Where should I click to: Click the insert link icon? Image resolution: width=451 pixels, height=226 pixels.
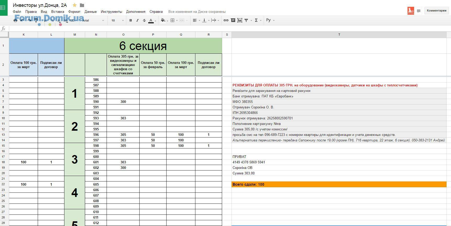point(226,20)
